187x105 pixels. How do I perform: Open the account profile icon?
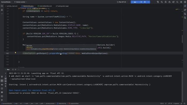(185, 2)
